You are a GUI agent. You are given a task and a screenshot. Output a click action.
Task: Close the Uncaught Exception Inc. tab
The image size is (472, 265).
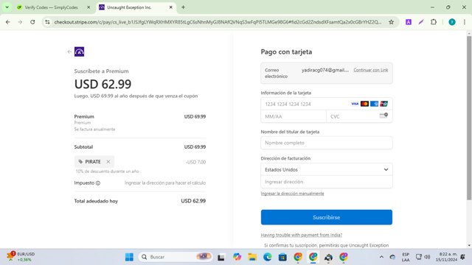(x=170, y=7)
